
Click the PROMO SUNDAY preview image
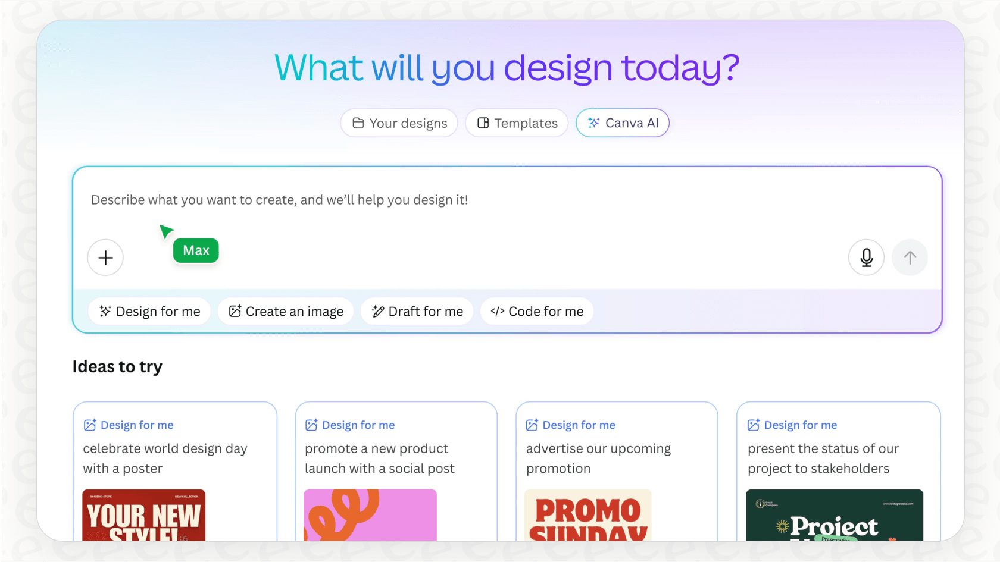pos(587,516)
